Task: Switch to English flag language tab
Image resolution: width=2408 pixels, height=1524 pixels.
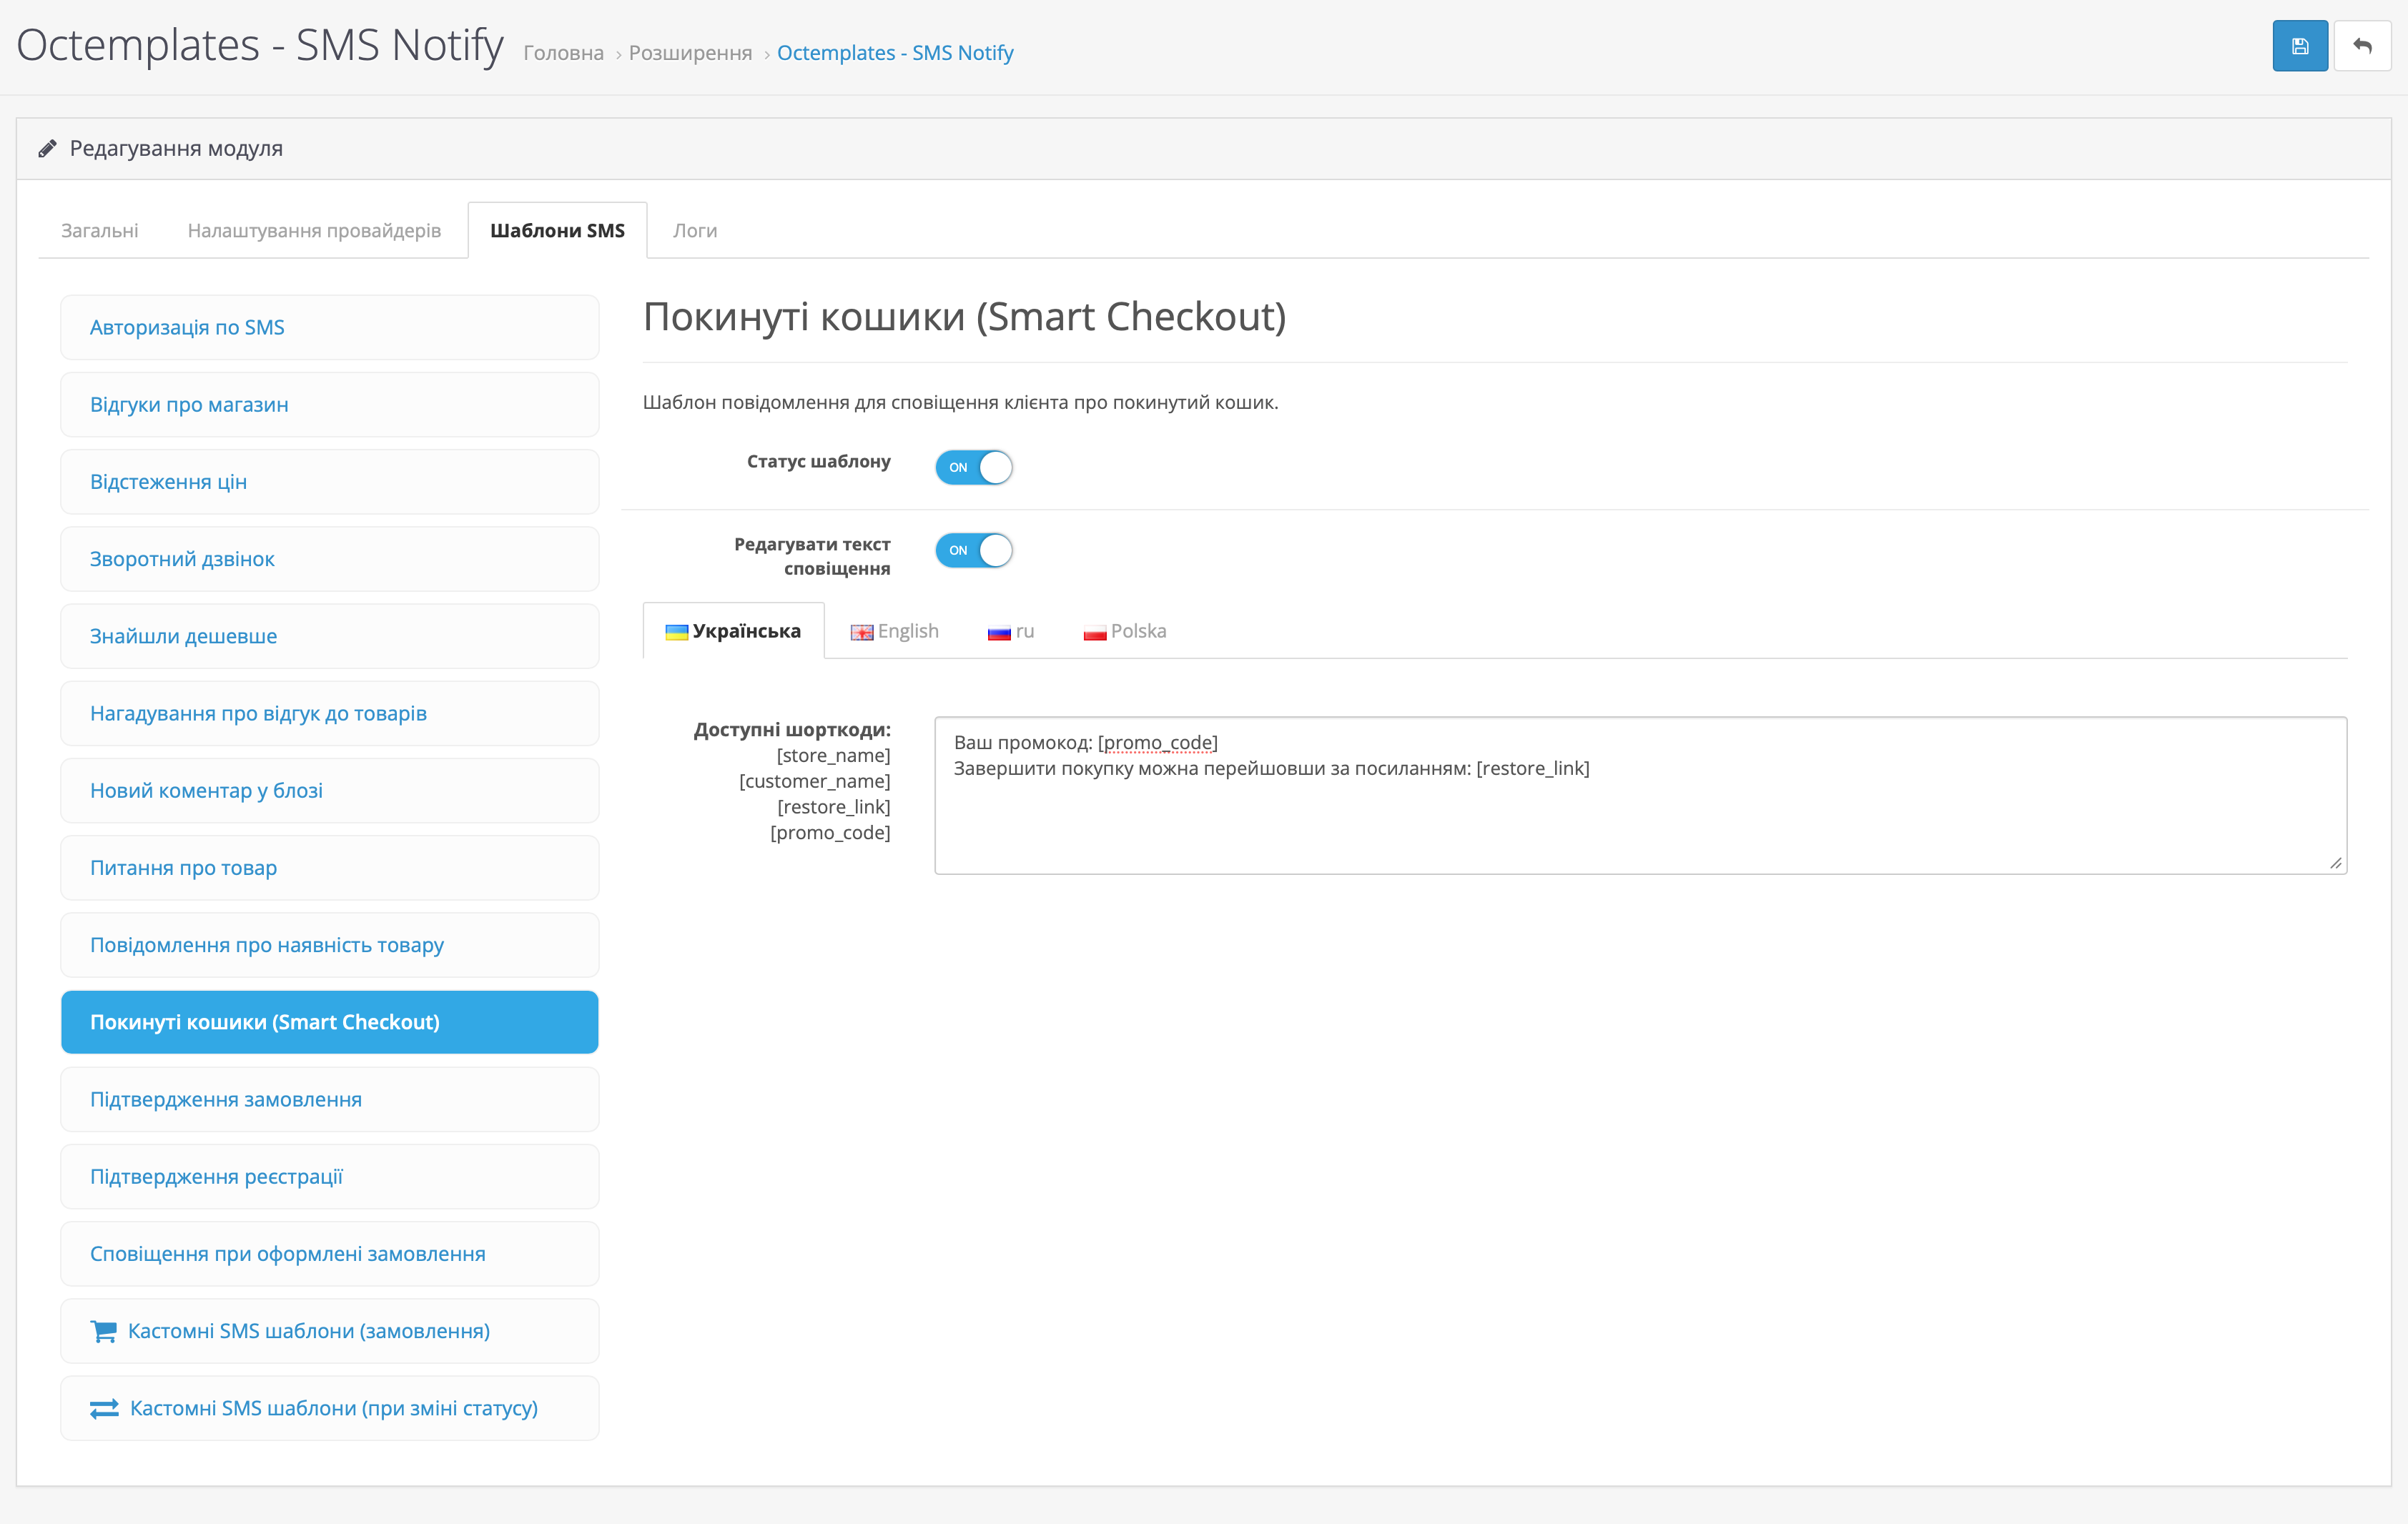Action: tap(894, 631)
